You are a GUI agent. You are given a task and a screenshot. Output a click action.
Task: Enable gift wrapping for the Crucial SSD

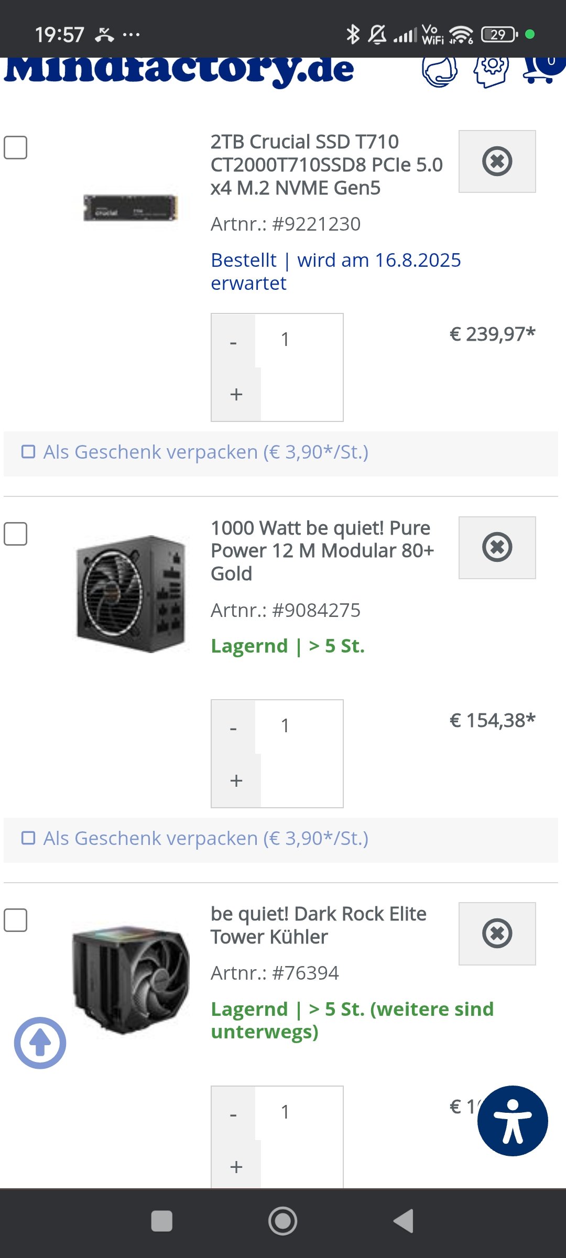28,452
